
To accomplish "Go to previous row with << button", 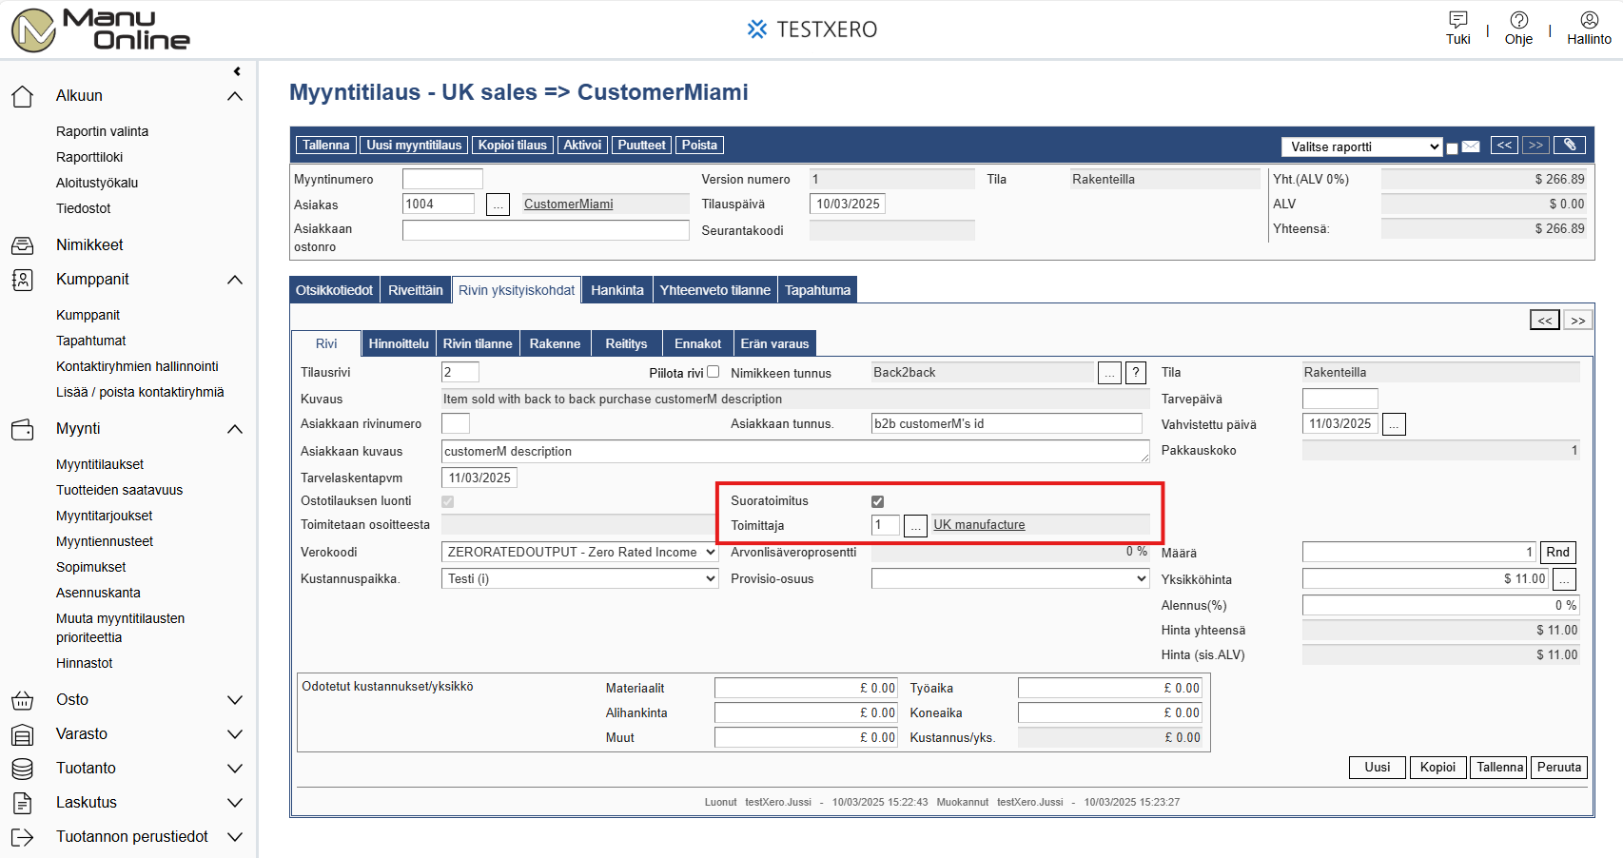I will pos(1545,321).
